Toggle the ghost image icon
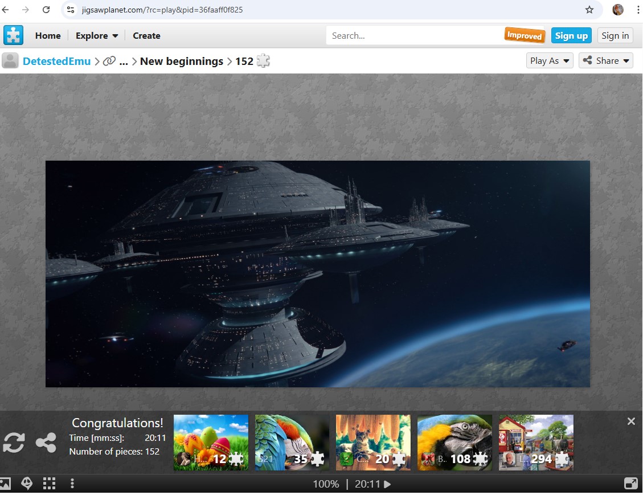The image size is (643, 495). 27,484
